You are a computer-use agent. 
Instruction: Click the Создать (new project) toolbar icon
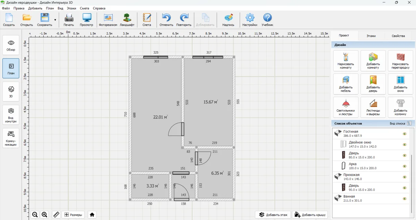[9, 20]
